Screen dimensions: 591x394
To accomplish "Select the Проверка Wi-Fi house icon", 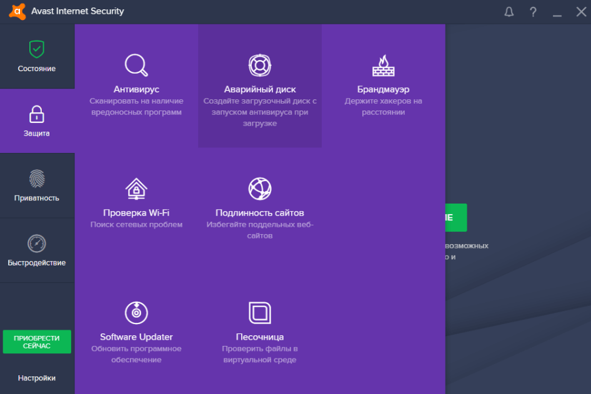I will click(x=136, y=189).
